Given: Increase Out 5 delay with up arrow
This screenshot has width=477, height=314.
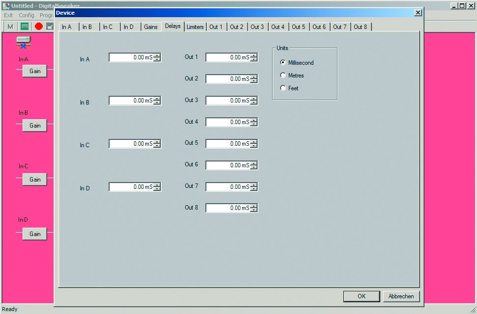Looking at the screenshot, I should tap(253, 142).
